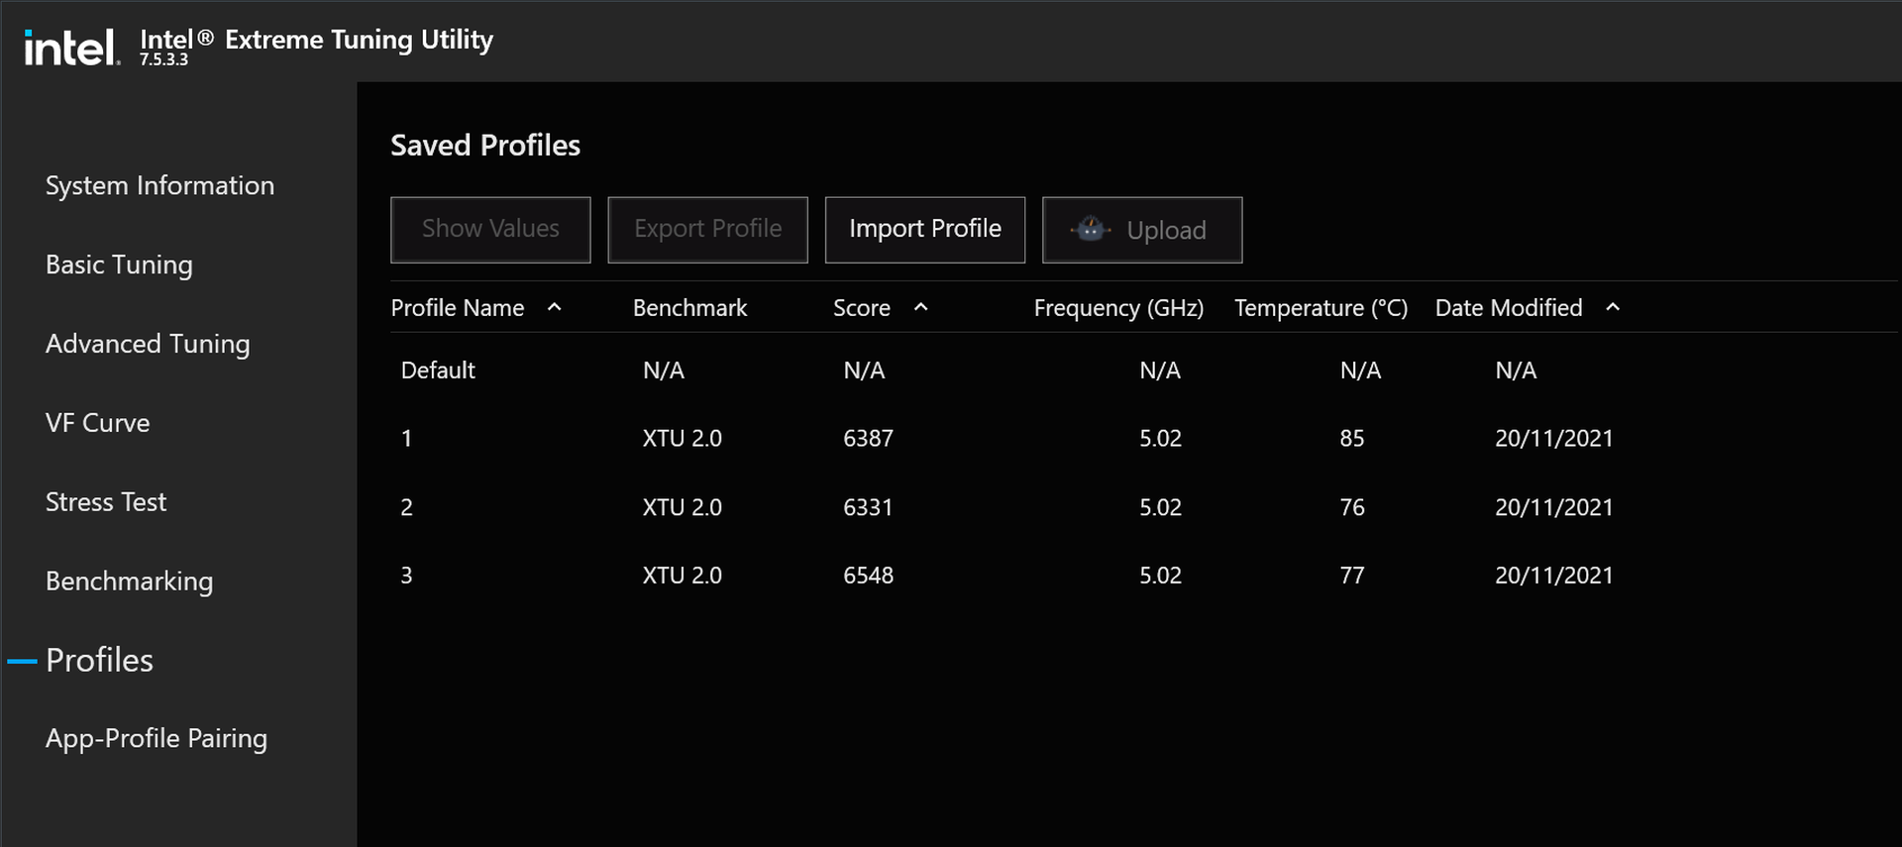The image size is (1902, 847).
Task: Click the Profile Name header text
Action: (457, 308)
